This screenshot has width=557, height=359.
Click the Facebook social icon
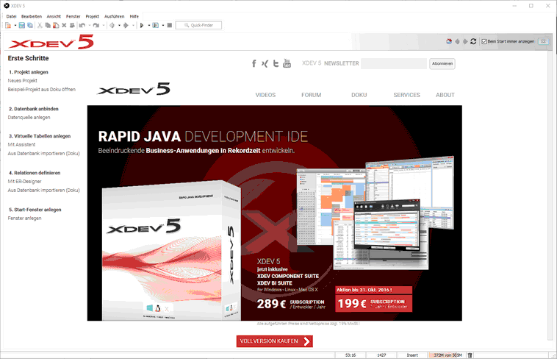(x=254, y=64)
